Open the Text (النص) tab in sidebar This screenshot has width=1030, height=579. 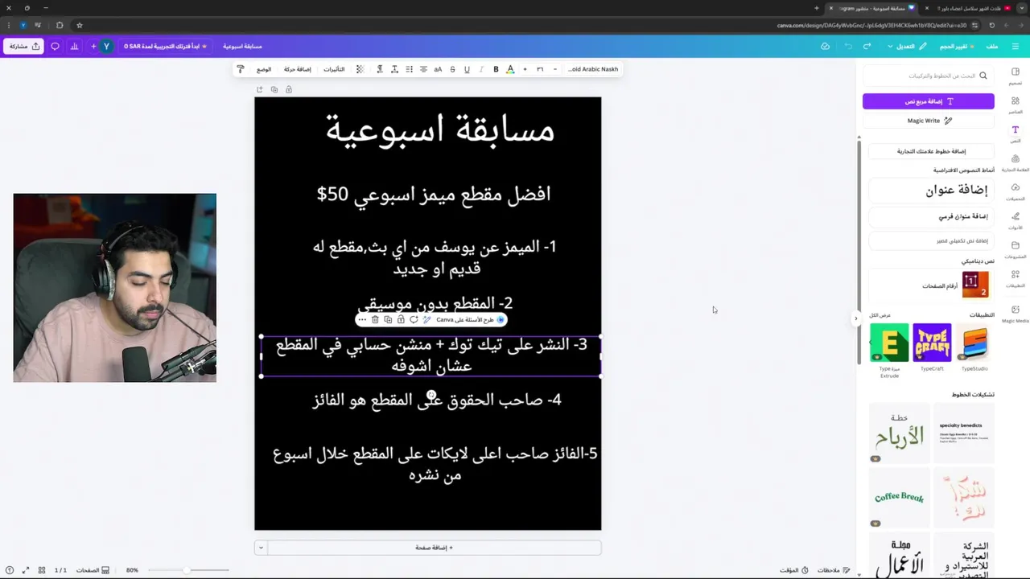coord(1015,133)
